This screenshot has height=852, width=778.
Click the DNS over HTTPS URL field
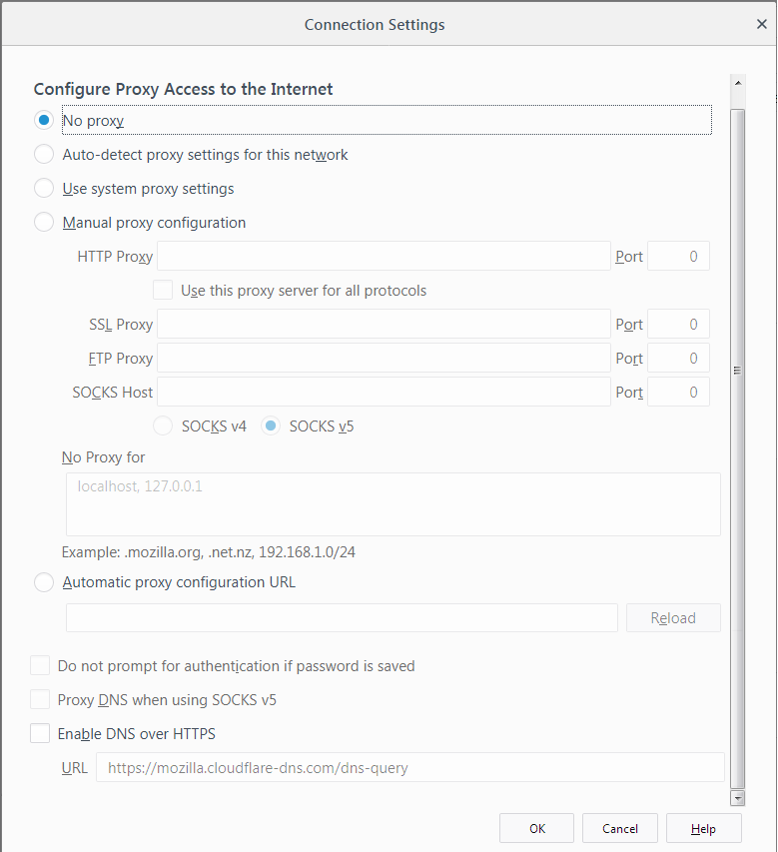point(409,767)
